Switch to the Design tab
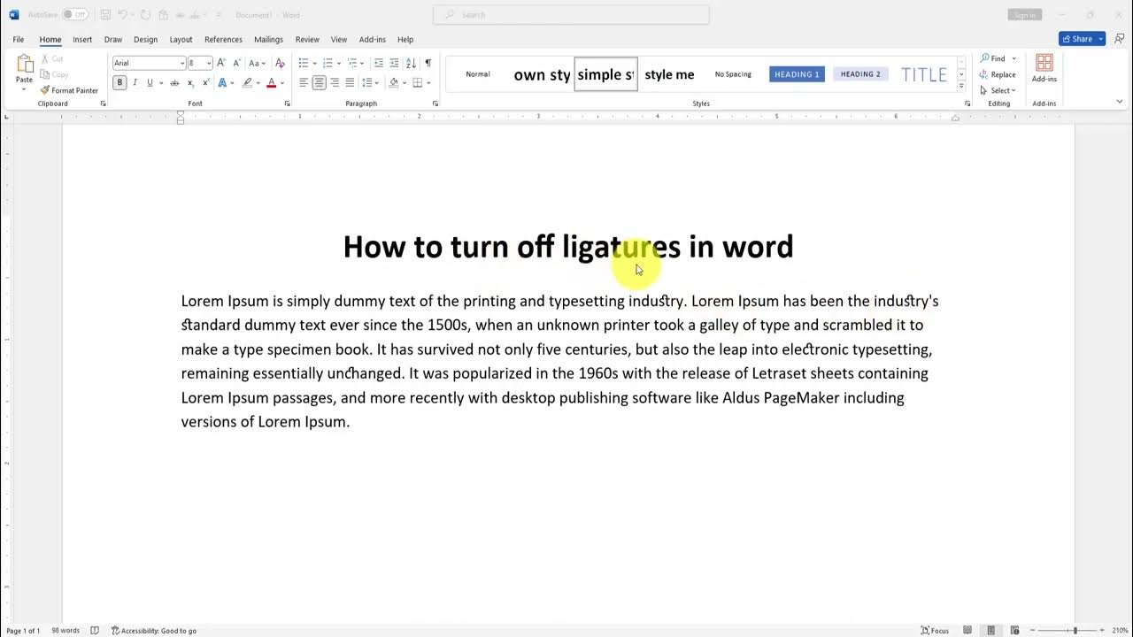 click(x=145, y=40)
